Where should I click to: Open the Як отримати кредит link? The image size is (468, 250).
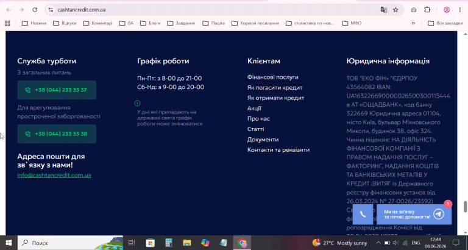click(276, 98)
